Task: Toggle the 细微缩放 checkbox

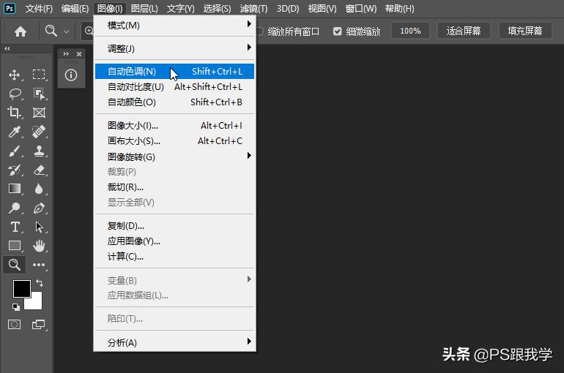Action: pos(337,31)
